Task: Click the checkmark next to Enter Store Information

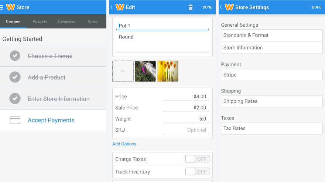Action: pyautogui.click(x=15, y=99)
